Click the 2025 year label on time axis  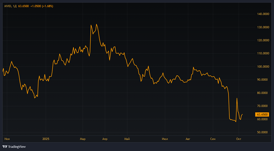(x=46, y=139)
